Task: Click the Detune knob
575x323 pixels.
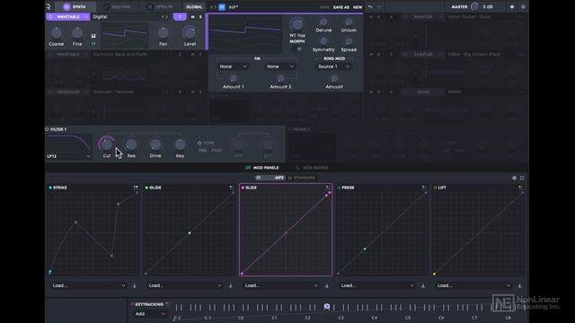Action: pyautogui.click(x=323, y=22)
